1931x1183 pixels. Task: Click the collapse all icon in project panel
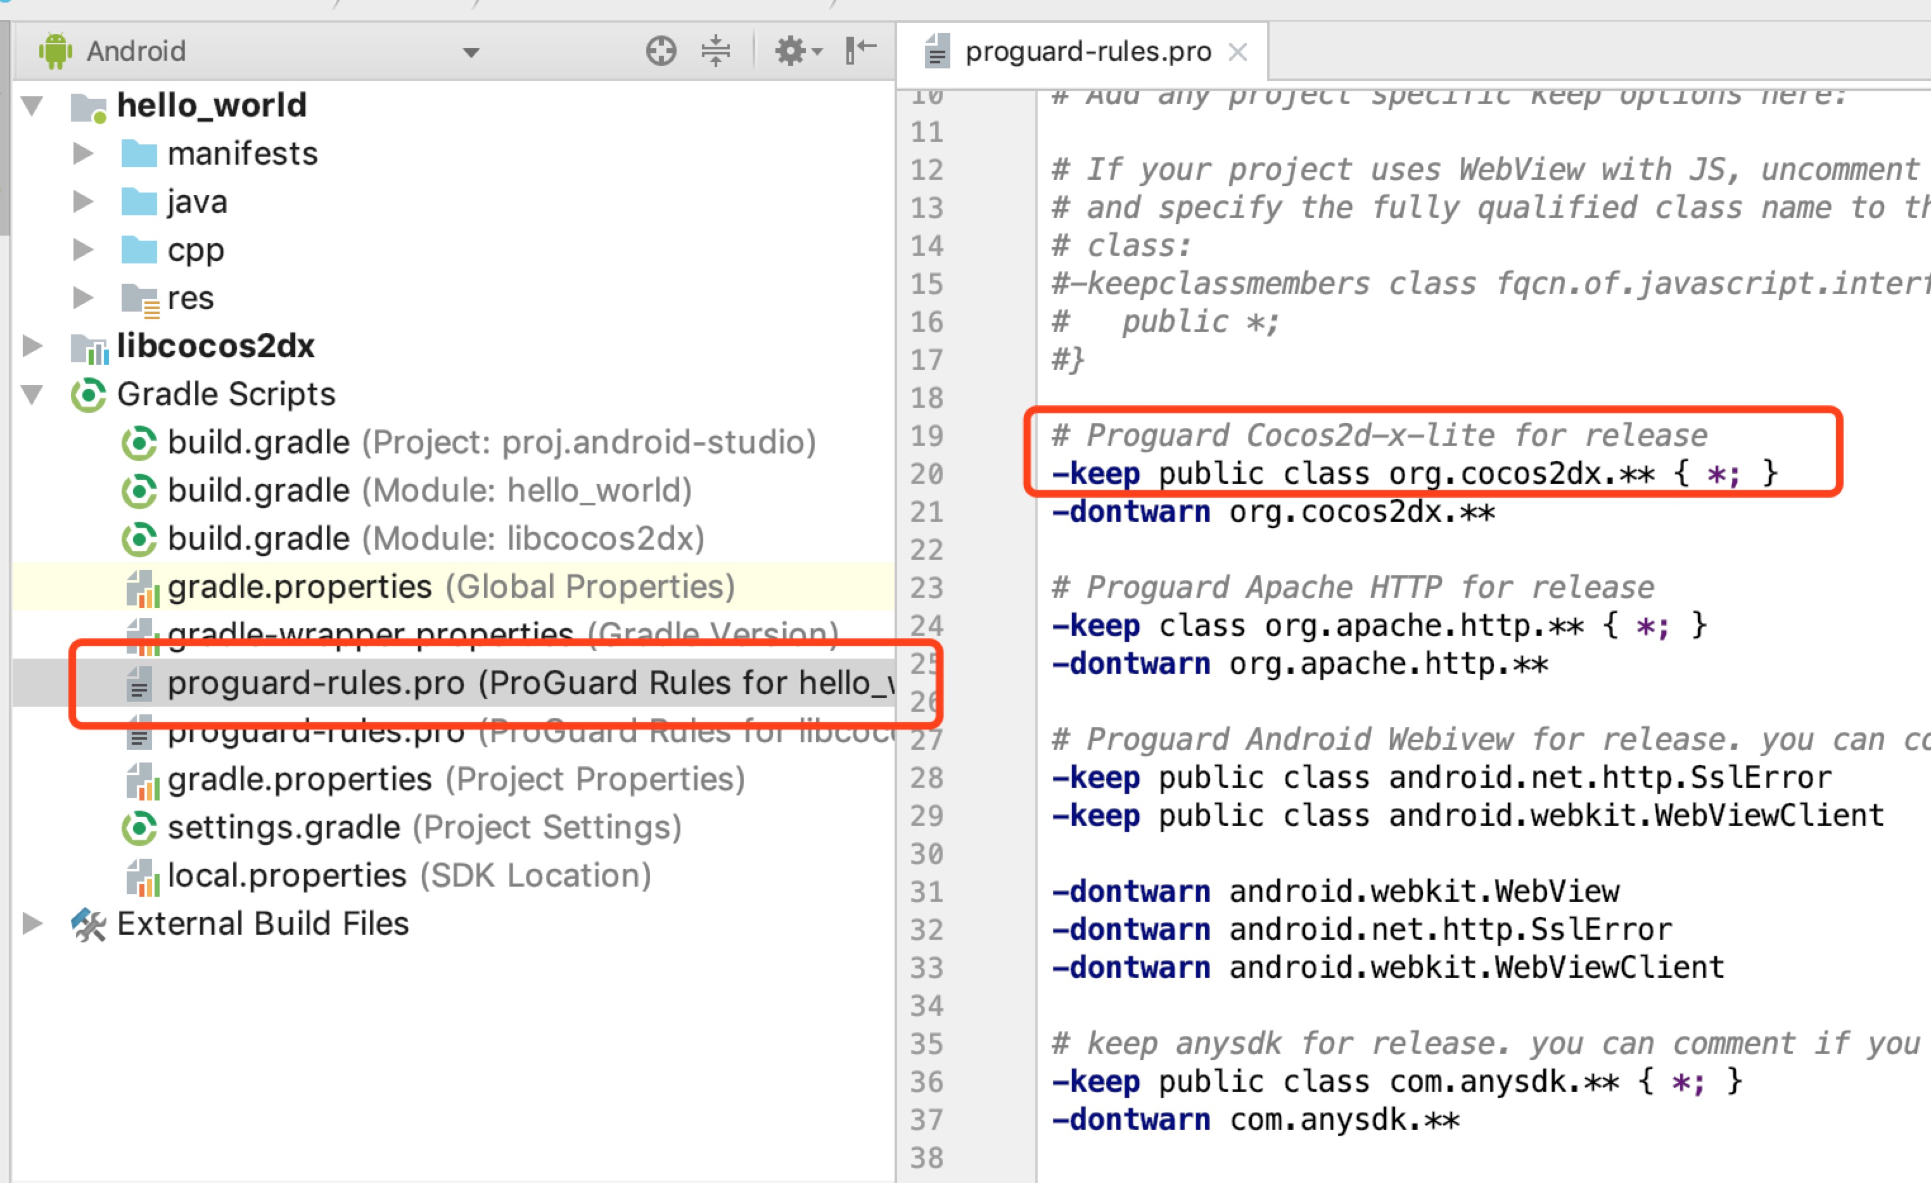(x=715, y=52)
